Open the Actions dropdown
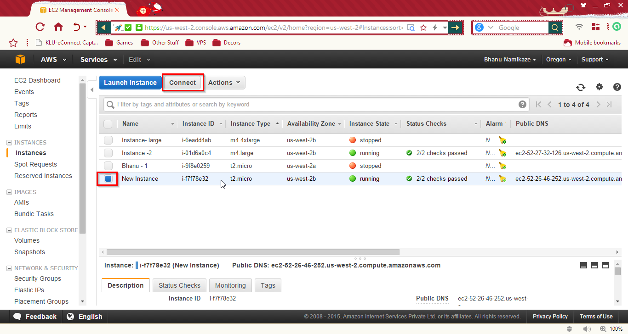 (224, 83)
